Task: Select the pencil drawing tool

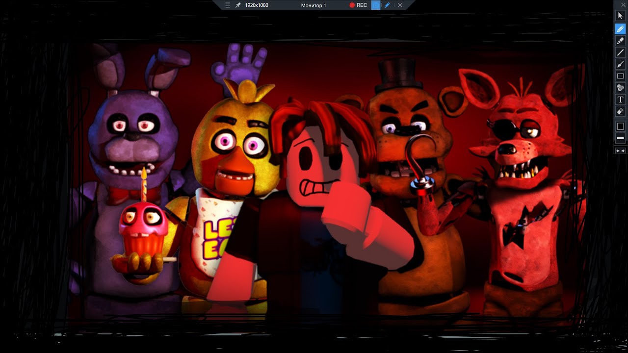Action: click(x=620, y=28)
